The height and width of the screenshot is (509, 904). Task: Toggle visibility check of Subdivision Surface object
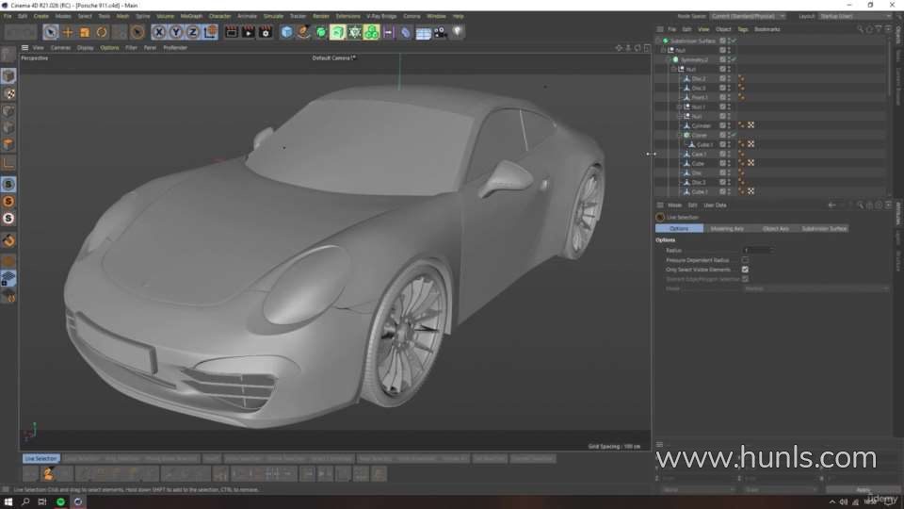coord(732,41)
